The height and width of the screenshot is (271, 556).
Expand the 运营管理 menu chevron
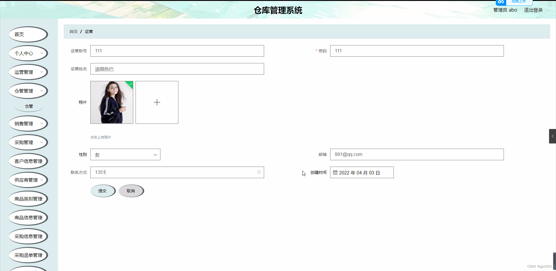(x=42, y=72)
